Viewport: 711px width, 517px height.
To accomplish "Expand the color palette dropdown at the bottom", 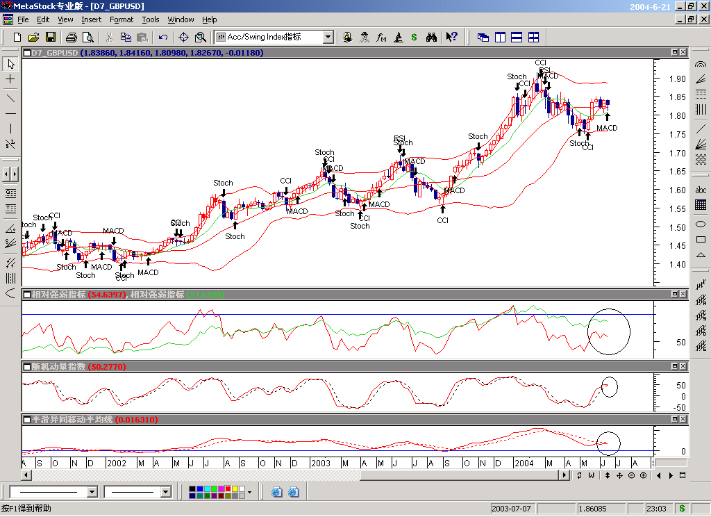I will click(x=250, y=491).
